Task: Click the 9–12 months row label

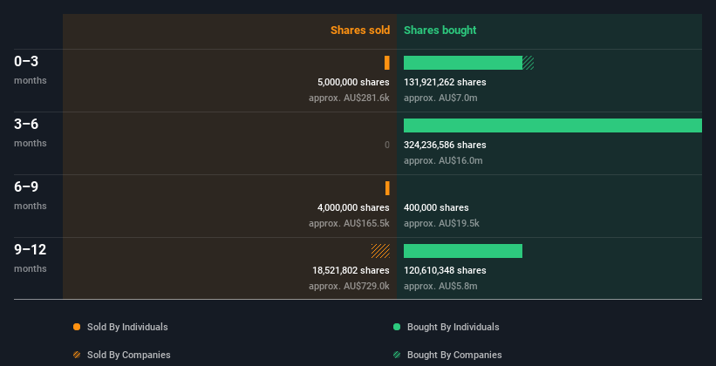Action: click(x=31, y=258)
